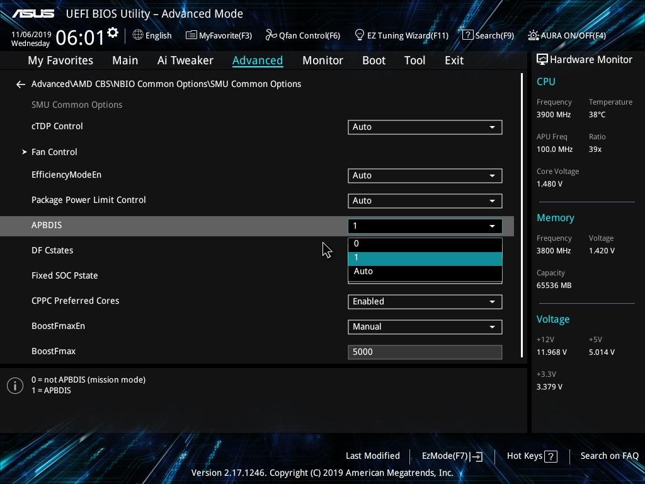This screenshot has width=645, height=484.
Task: Open Qfan Control fan icon
Action: click(x=271, y=35)
